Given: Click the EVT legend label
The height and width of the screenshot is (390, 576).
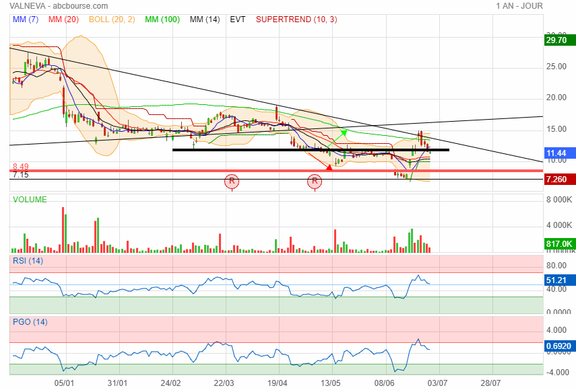Looking at the screenshot, I should 238,19.
